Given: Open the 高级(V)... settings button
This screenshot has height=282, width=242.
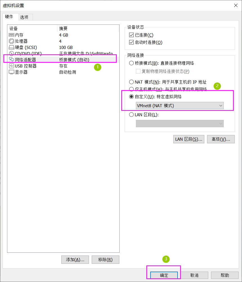Looking at the screenshot, I should point(221,139).
